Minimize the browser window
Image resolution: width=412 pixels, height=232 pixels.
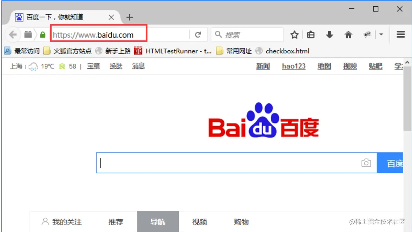coord(352,9)
